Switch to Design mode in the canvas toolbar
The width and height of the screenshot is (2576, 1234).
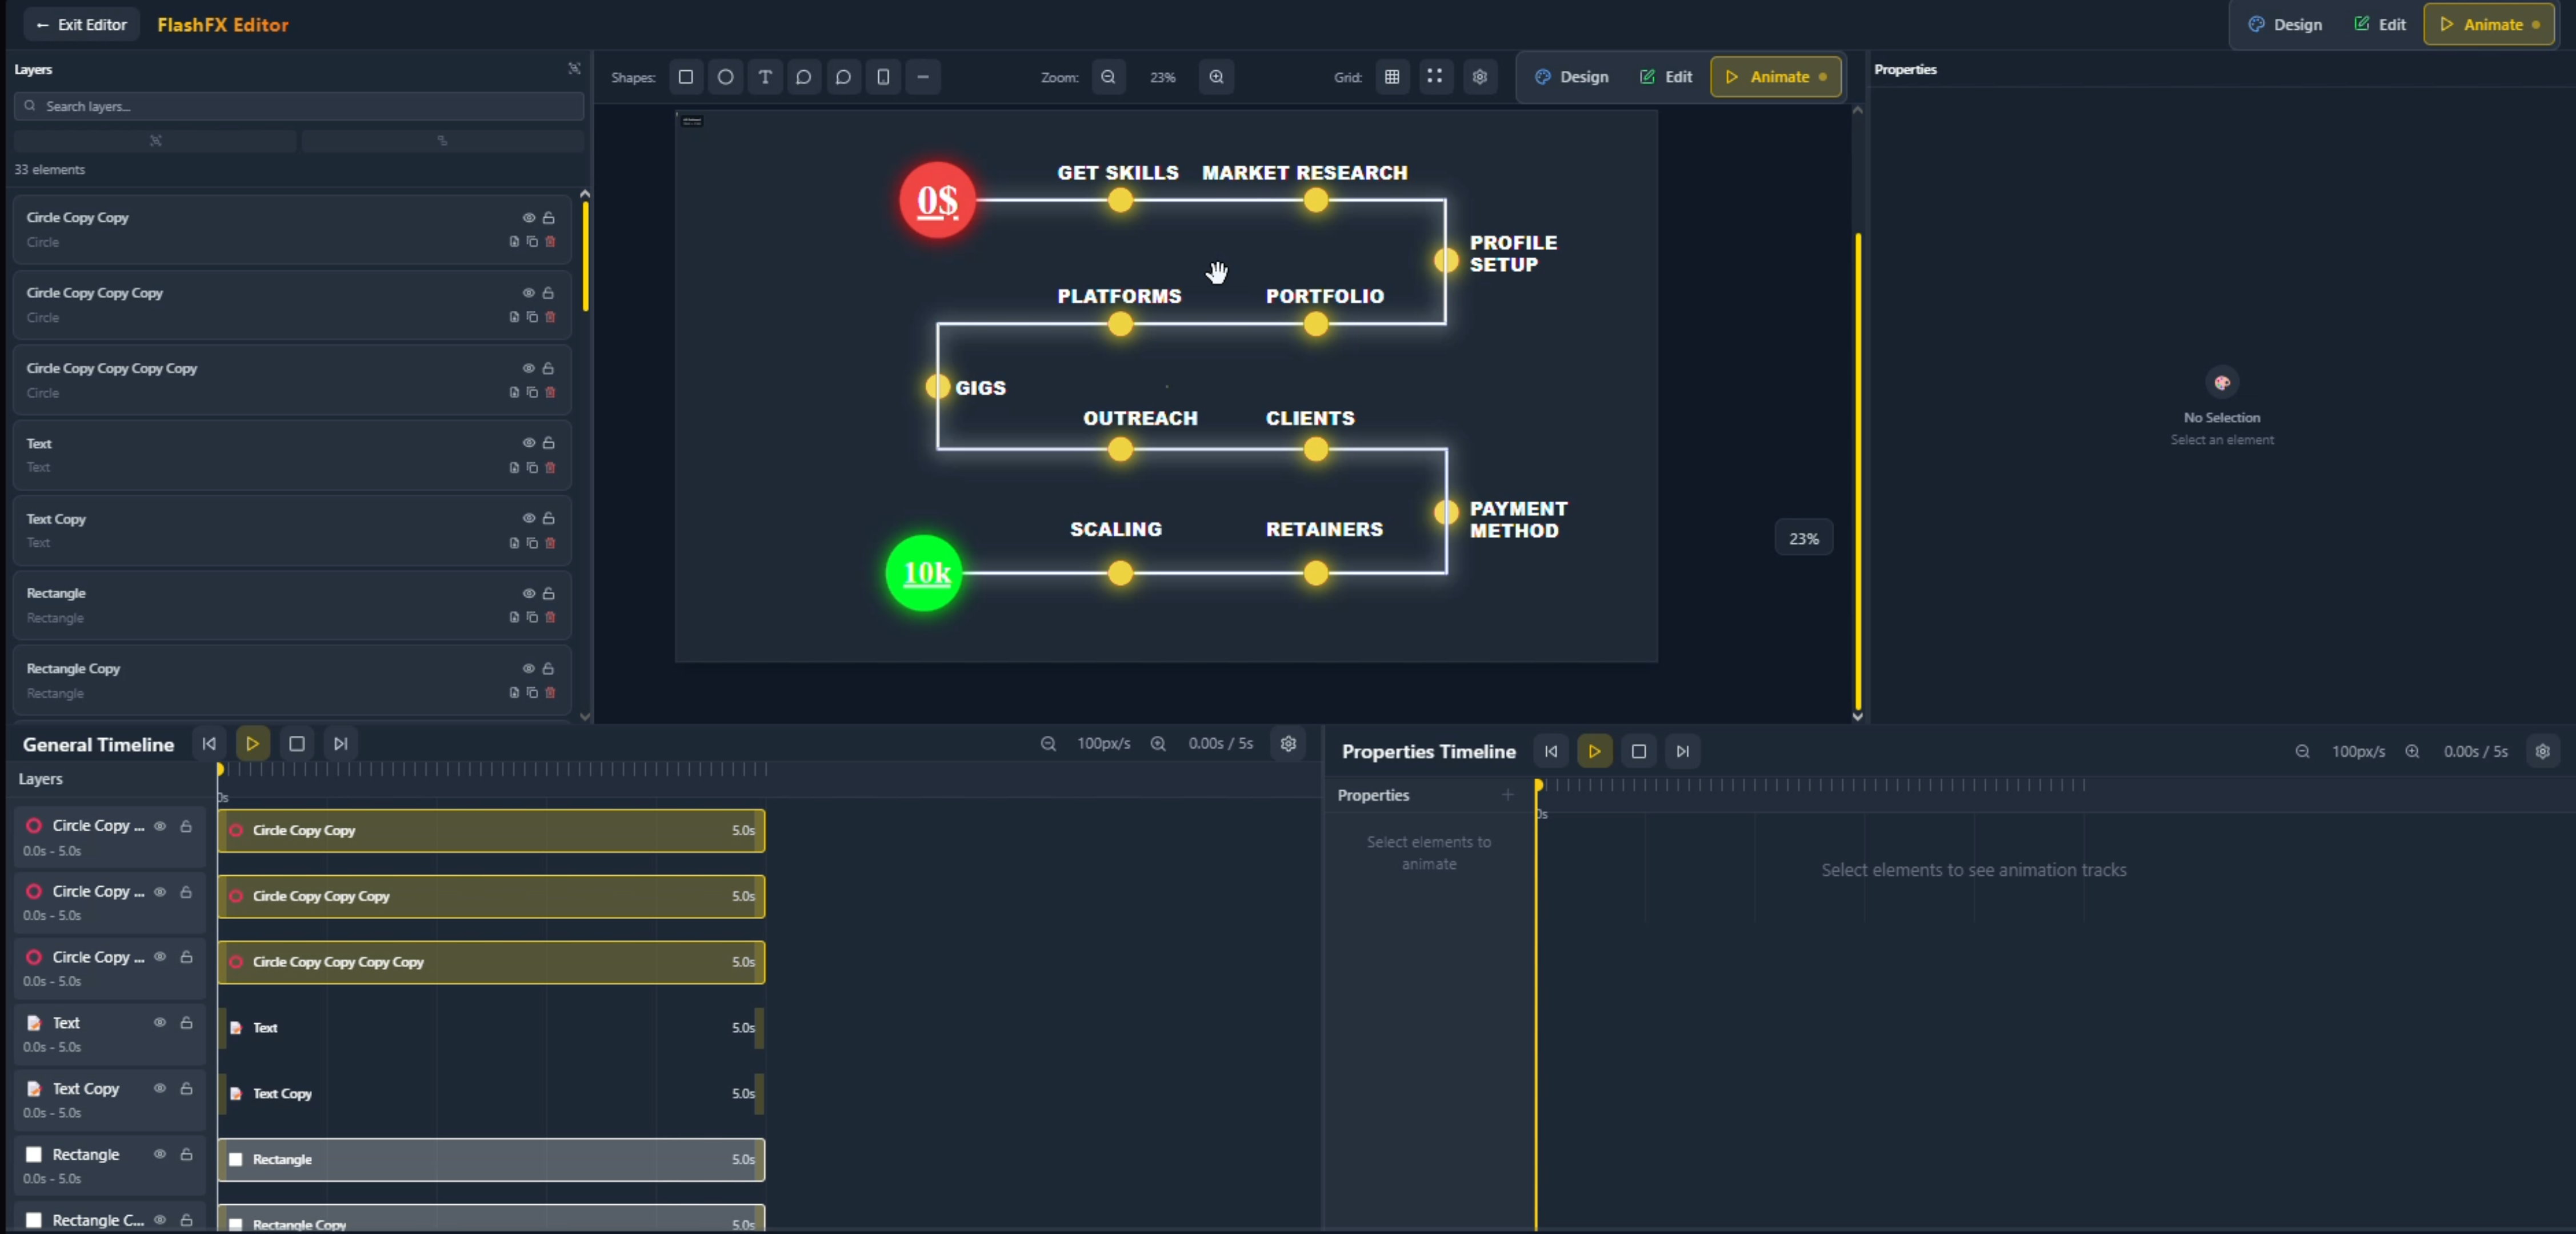click(1572, 77)
